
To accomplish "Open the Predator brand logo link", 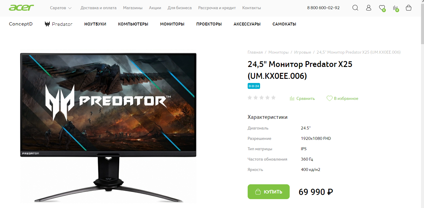I will pyautogui.click(x=59, y=24).
